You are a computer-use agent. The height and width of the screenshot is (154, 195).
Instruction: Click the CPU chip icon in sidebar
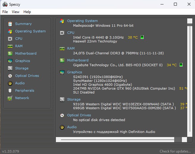coord(10,39)
